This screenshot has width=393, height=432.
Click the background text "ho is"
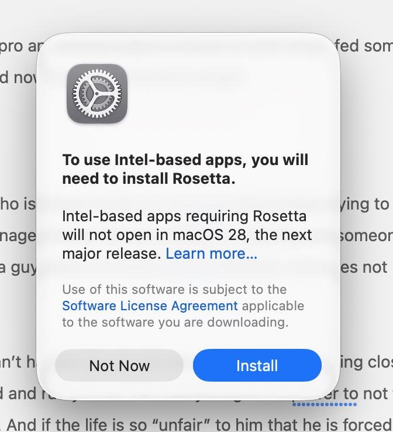(18, 204)
